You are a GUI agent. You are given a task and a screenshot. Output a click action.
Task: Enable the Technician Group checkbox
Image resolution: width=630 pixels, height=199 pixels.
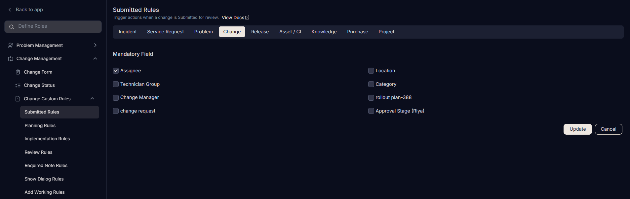116,84
